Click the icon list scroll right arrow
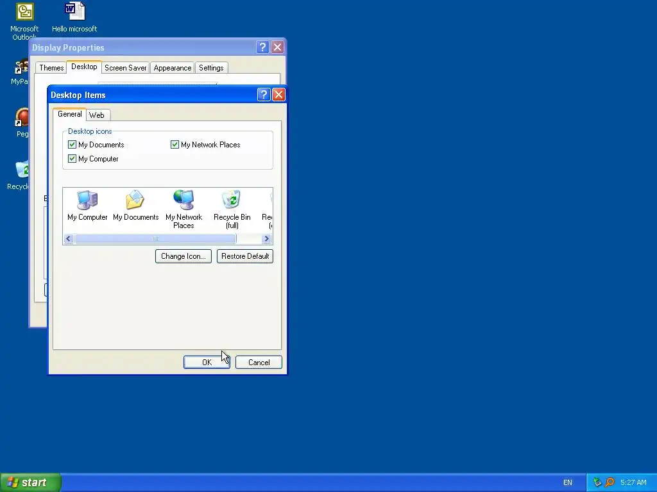Viewport: 657px width, 492px height. coord(266,238)
